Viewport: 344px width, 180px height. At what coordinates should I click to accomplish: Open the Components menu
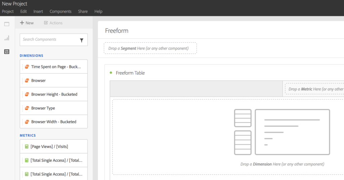pos(60,11)
